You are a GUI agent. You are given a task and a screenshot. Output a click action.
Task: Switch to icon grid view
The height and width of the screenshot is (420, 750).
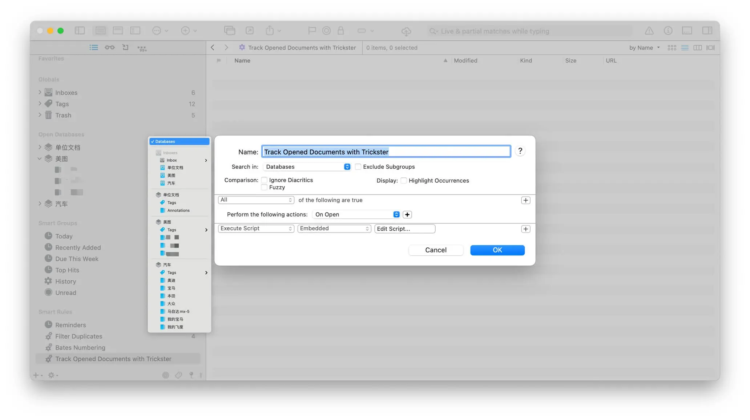(x=672, y=48)
